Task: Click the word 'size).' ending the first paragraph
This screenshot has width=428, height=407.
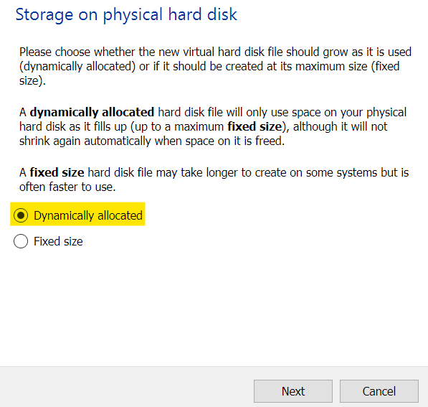Action: click(x=32, y=81)
